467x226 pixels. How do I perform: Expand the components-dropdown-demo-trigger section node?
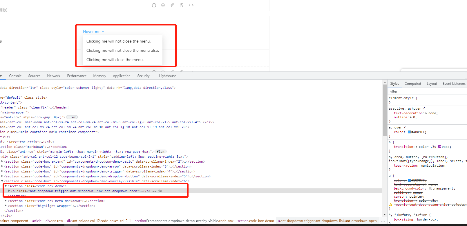point(2,171)
